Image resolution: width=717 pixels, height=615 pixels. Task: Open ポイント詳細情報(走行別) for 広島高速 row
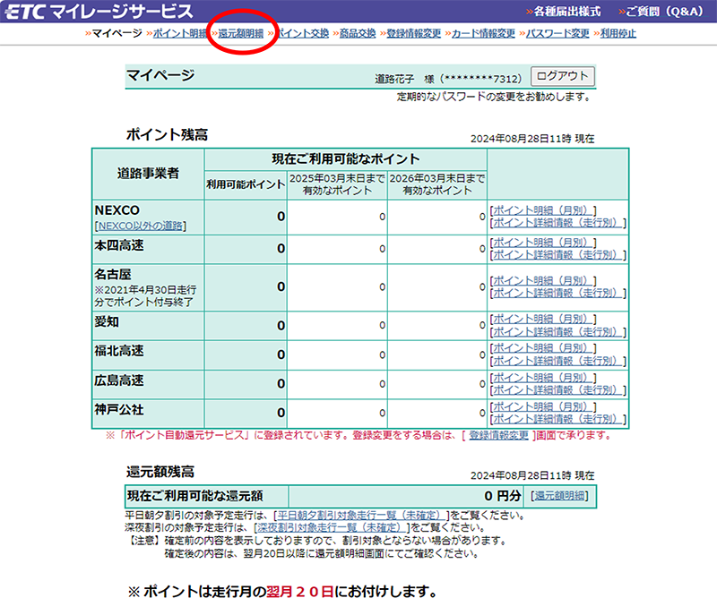[x=557, y=390]
